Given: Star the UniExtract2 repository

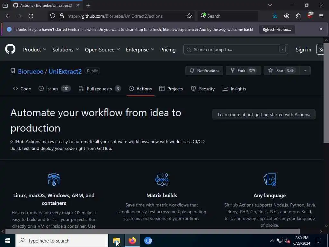Looking at the screenshot, I should (x=282, y=70).
